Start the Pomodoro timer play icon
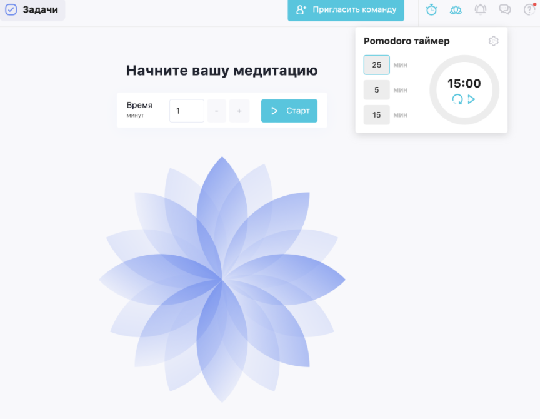The height and width of the screenshot is (419, 540). tap(471, 99)
